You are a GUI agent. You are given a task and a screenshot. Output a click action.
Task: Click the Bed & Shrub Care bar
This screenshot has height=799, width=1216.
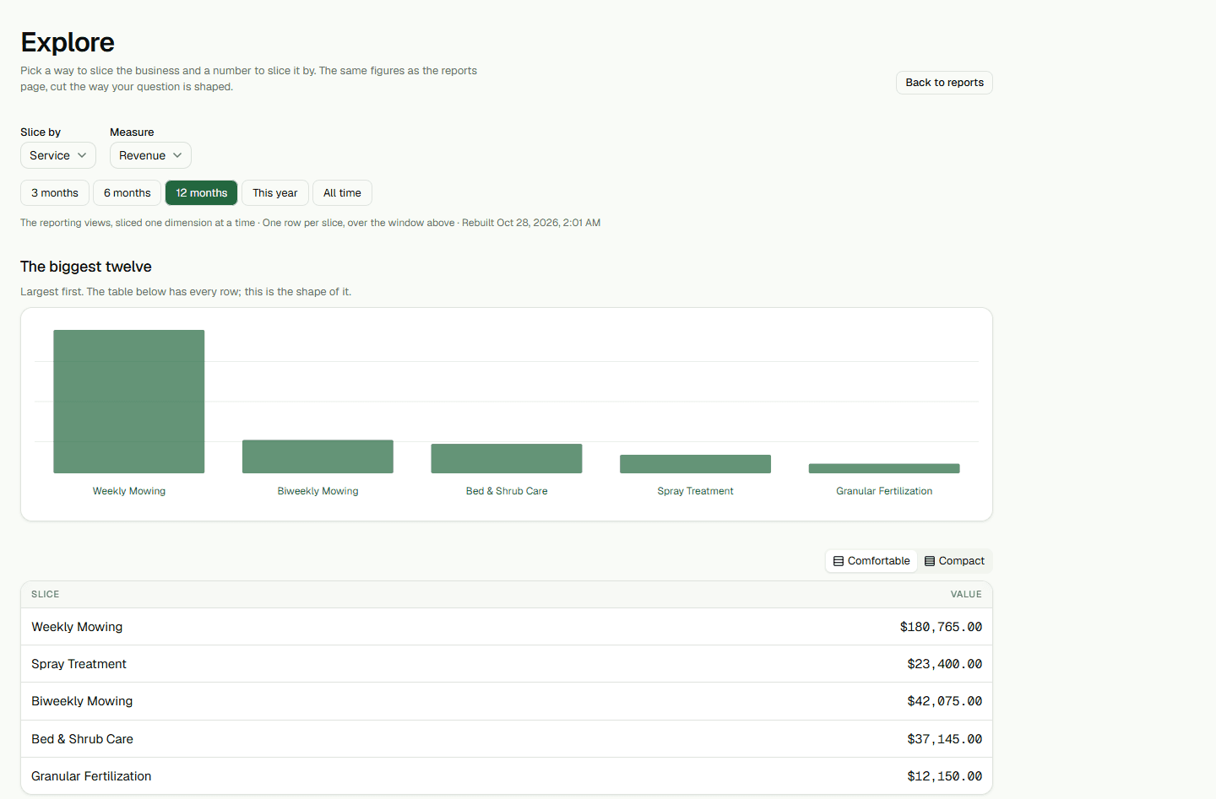click(x=507, y=458)
